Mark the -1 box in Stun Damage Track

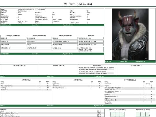coord(148,114)
